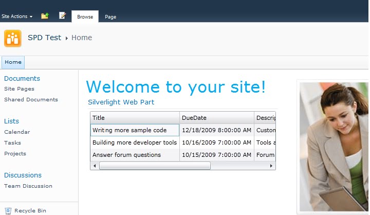
Task: Open Shared Documents library
Action: click(x=31, y=99)
